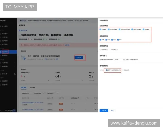Click the scan illustration icon beside 点击一键扫描
This screenshot has height=130, width=163.
23,57
